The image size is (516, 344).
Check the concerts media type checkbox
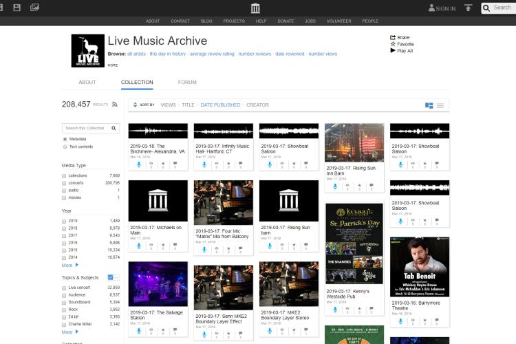64,183
